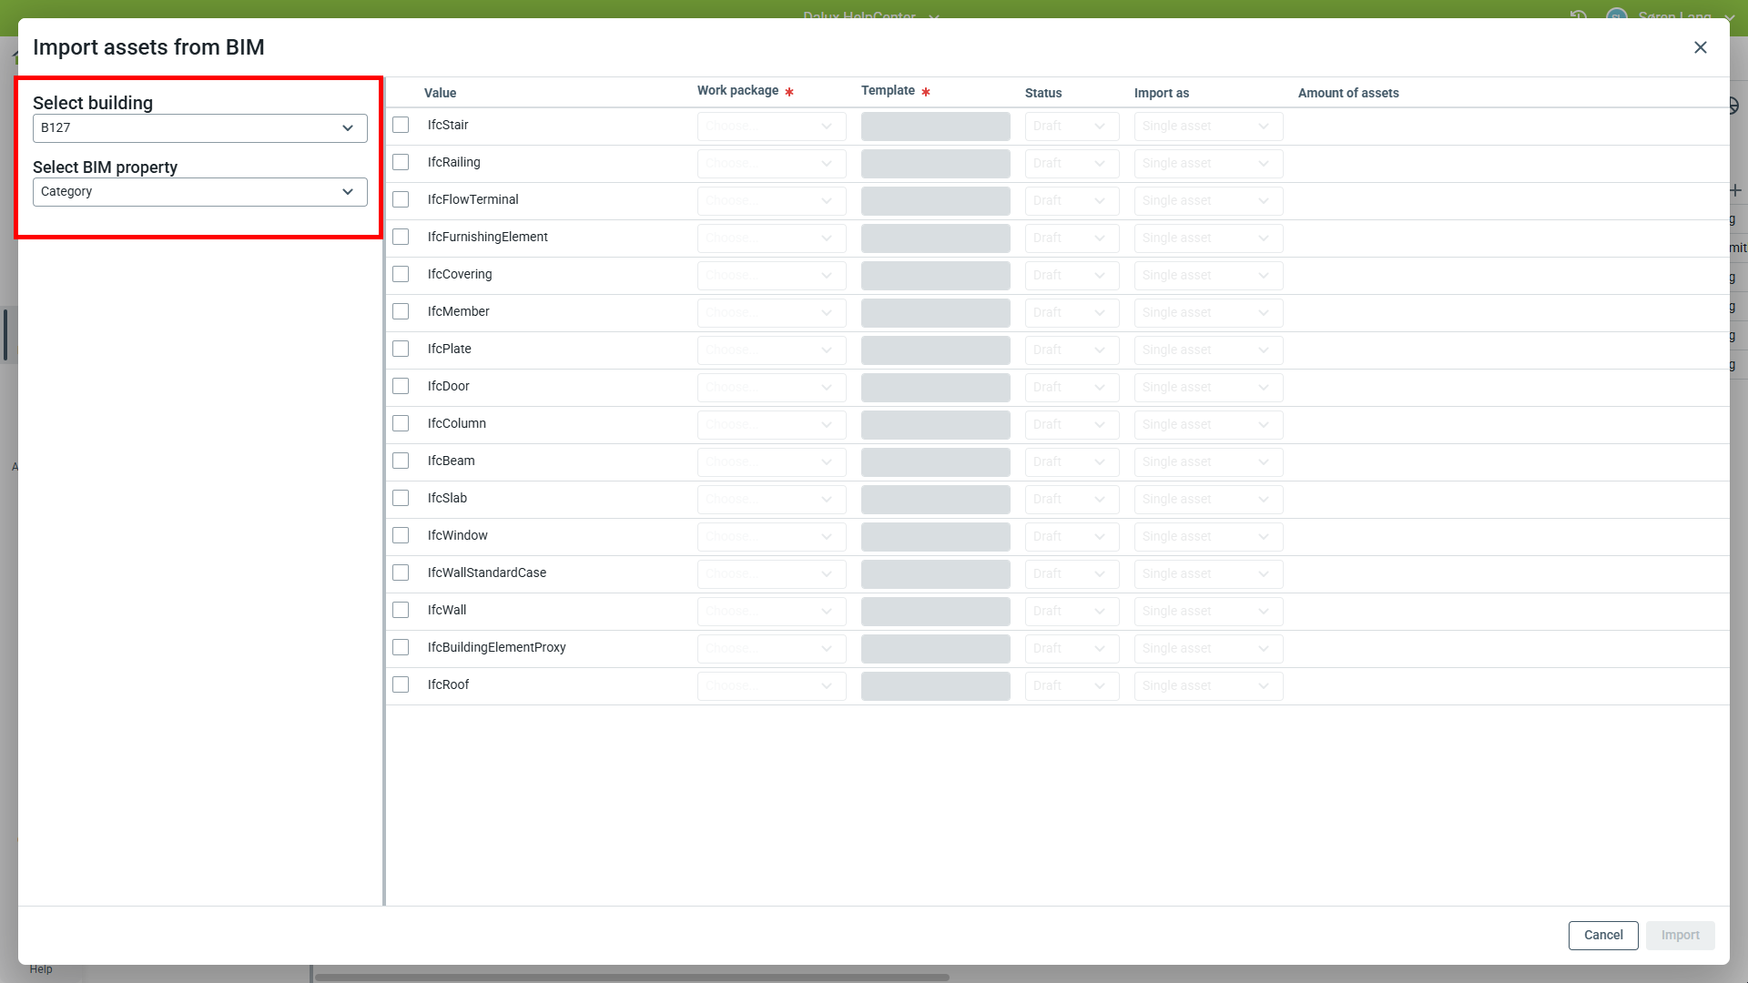The height and width of the screenshot is (983, 1748).
Task: Click the Template field for IfcColumn
Action: point(935,425)
